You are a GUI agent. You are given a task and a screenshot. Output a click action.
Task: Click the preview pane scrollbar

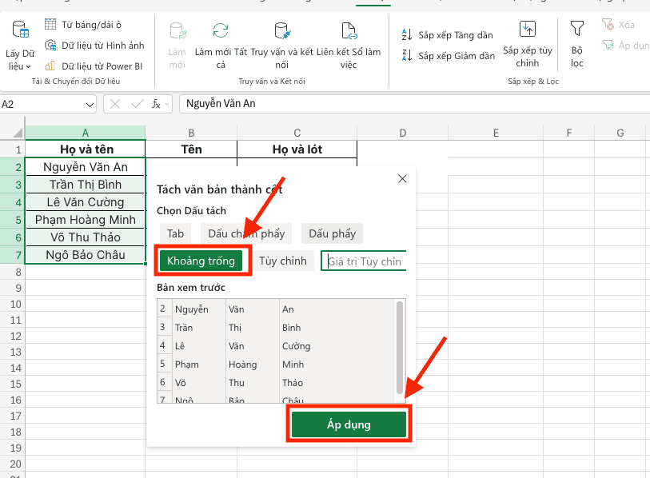pos(400,345)
